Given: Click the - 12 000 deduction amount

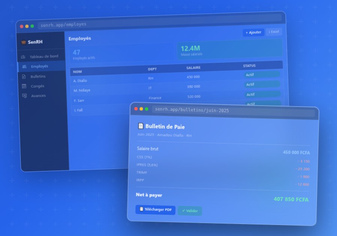Looking at the screenshot, I should tap(302, 184).
